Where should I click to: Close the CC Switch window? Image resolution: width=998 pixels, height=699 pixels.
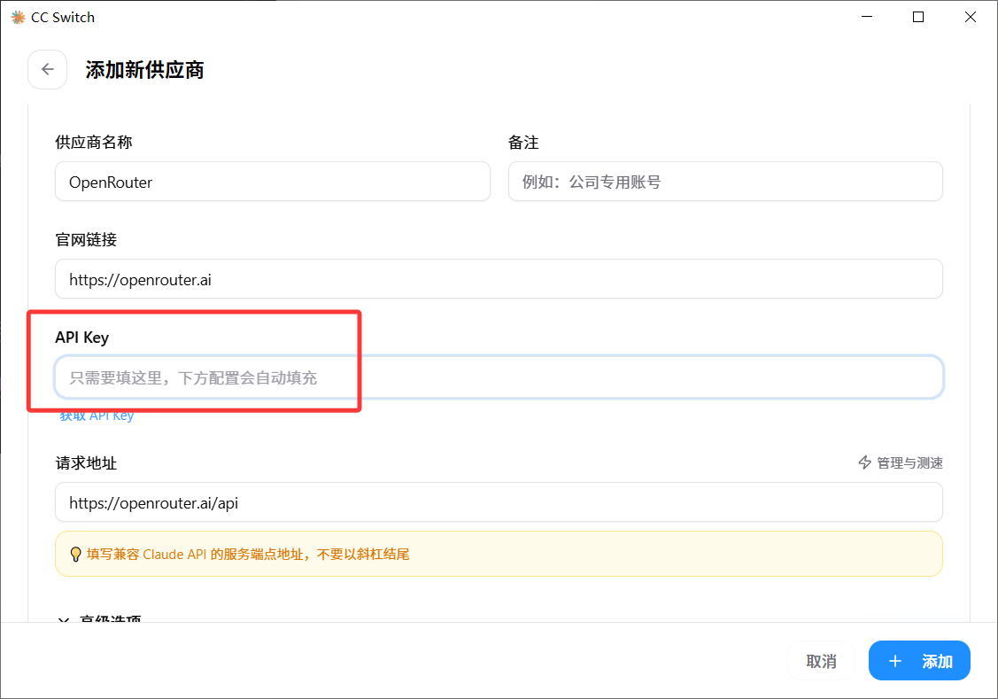[971, 17]
